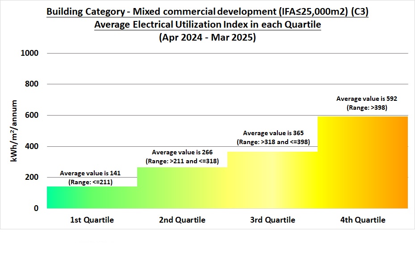Select the 'Average Electrical Utilization Index' subtitle
Image resolution: width=415 pixels, height=265 pixels.
point(207,25)
